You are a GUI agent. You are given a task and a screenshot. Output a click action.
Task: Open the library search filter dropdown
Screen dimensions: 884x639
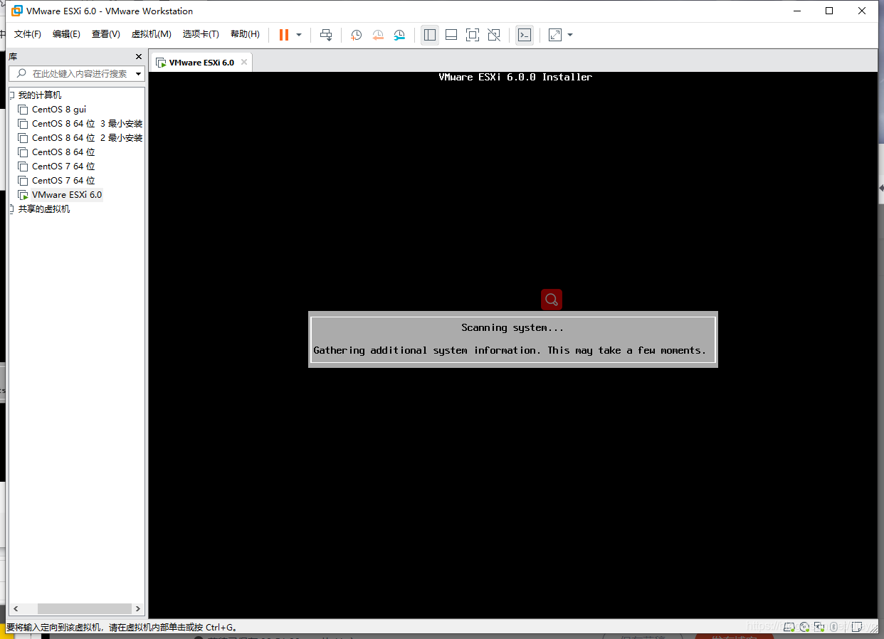138,74
